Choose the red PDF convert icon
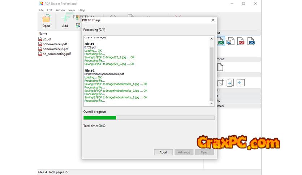 (x=241, y=41)
